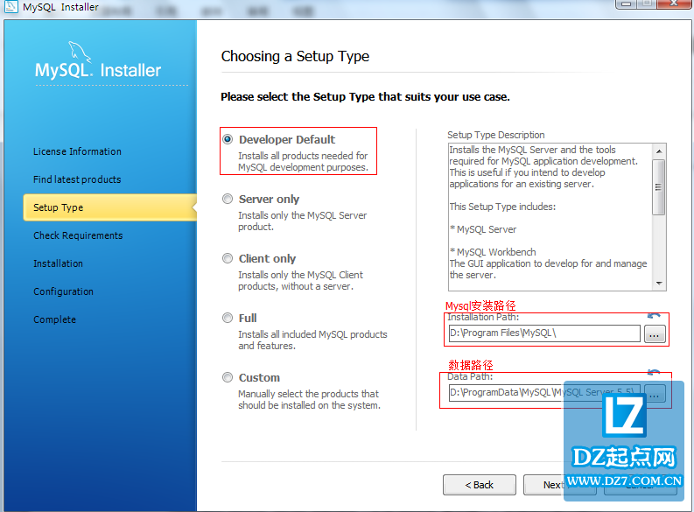Choose the Server only radio button
Viewport: 694px width, 512px height.
tap(228, 200)
